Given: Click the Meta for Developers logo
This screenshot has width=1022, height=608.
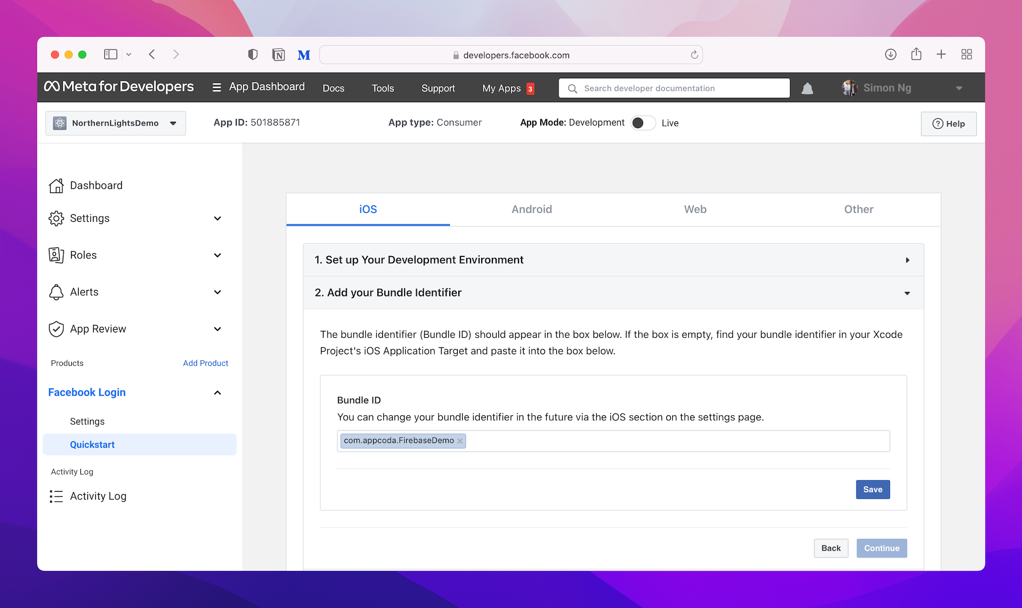Looking at the screenshot, I should click(119, 87).
